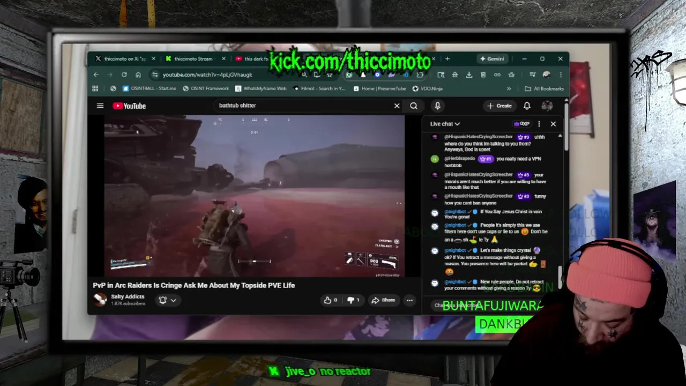Open the OSINT4ALL - Start.me bookmark
The height and width of the screenshot is (386, 686).
pyautogui.click(x=149, y=88)
